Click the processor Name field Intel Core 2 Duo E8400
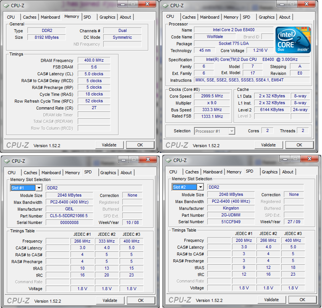 click(x=234, y=30)
